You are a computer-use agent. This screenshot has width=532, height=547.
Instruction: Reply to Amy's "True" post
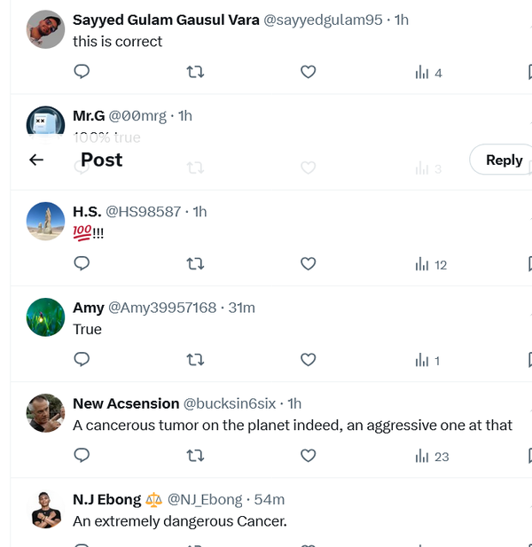82,359
